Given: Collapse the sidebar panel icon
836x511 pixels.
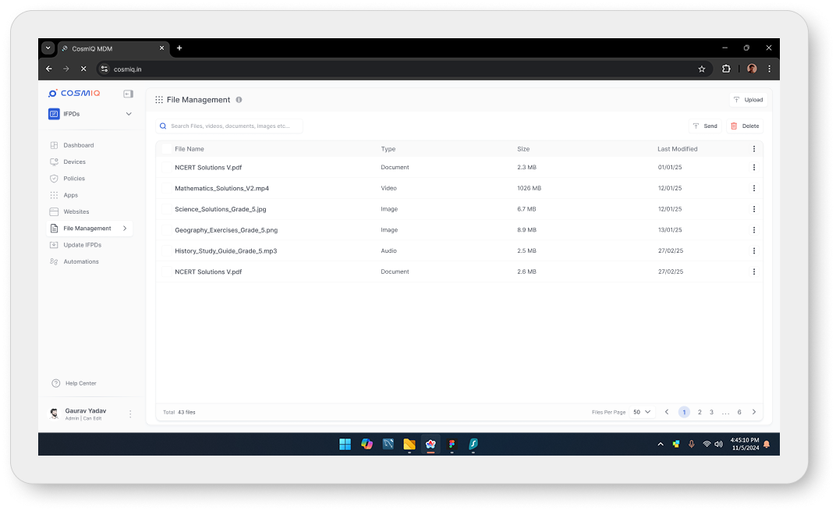Looking at the screenshot, I should pos(128,94).
